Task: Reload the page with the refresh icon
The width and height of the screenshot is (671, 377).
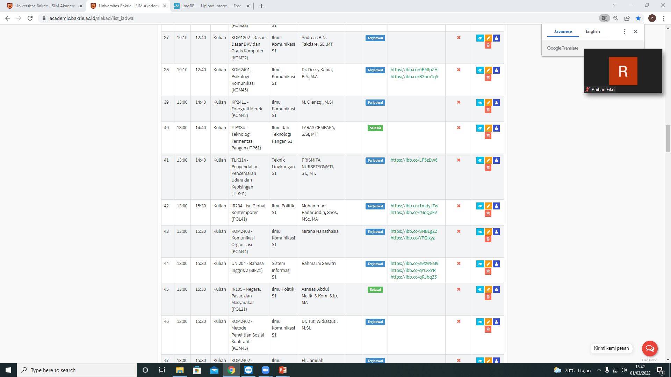Action: [x=30, y=18]
